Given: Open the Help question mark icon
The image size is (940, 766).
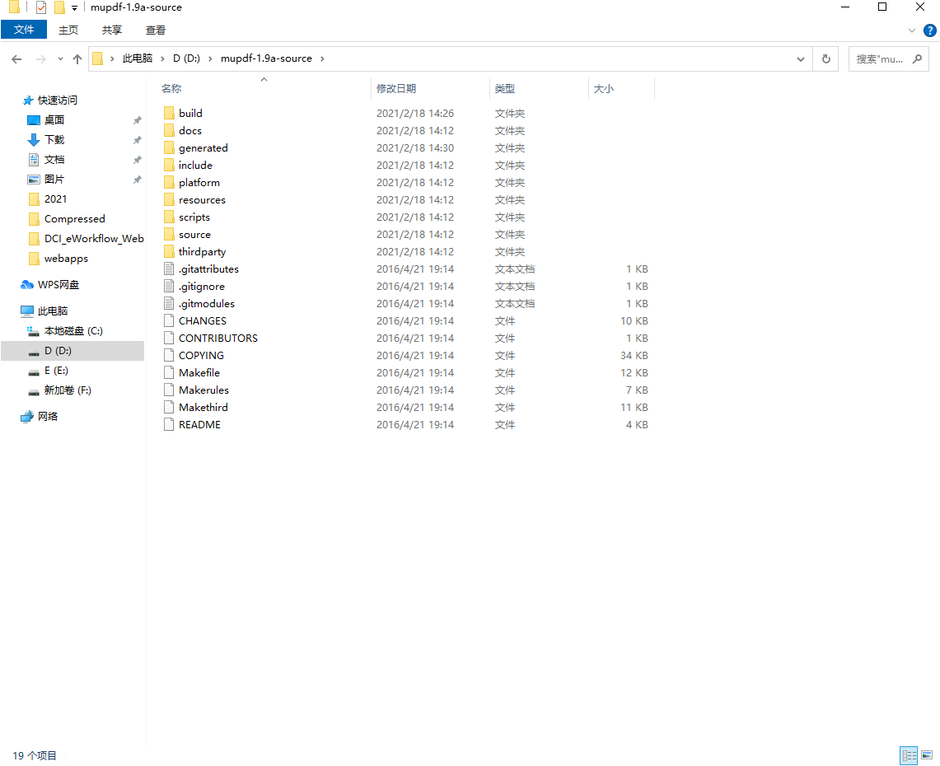Looking at the screenshot, I should coord(930,30).
